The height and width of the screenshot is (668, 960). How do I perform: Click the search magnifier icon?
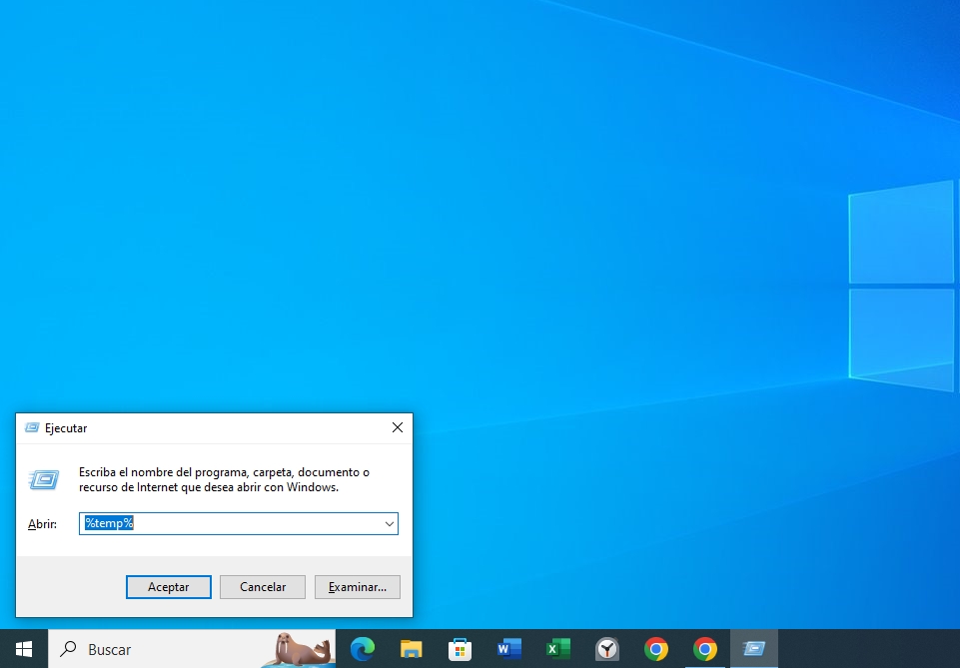(x=68, y=648)
